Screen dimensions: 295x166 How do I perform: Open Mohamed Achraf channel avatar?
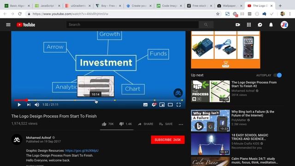[x=17, y=139]
